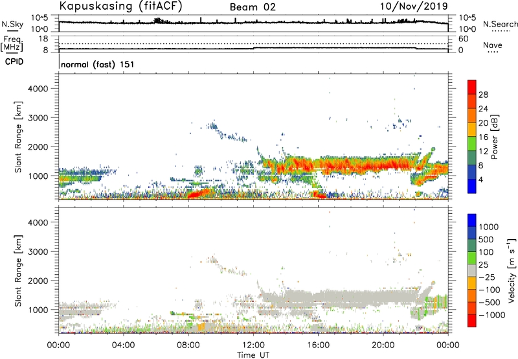
Task: Click the plot title "Kapuskasing (fitACF)"
Action: [x=120, y=6]
